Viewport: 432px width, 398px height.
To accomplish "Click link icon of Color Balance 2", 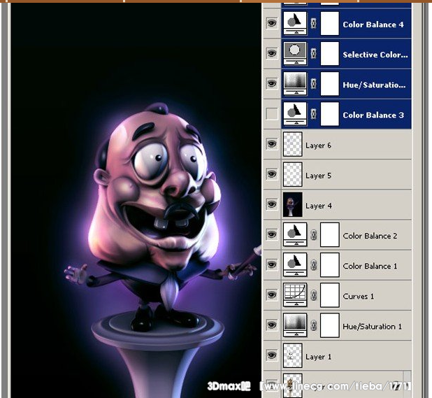I will point(313,235).
